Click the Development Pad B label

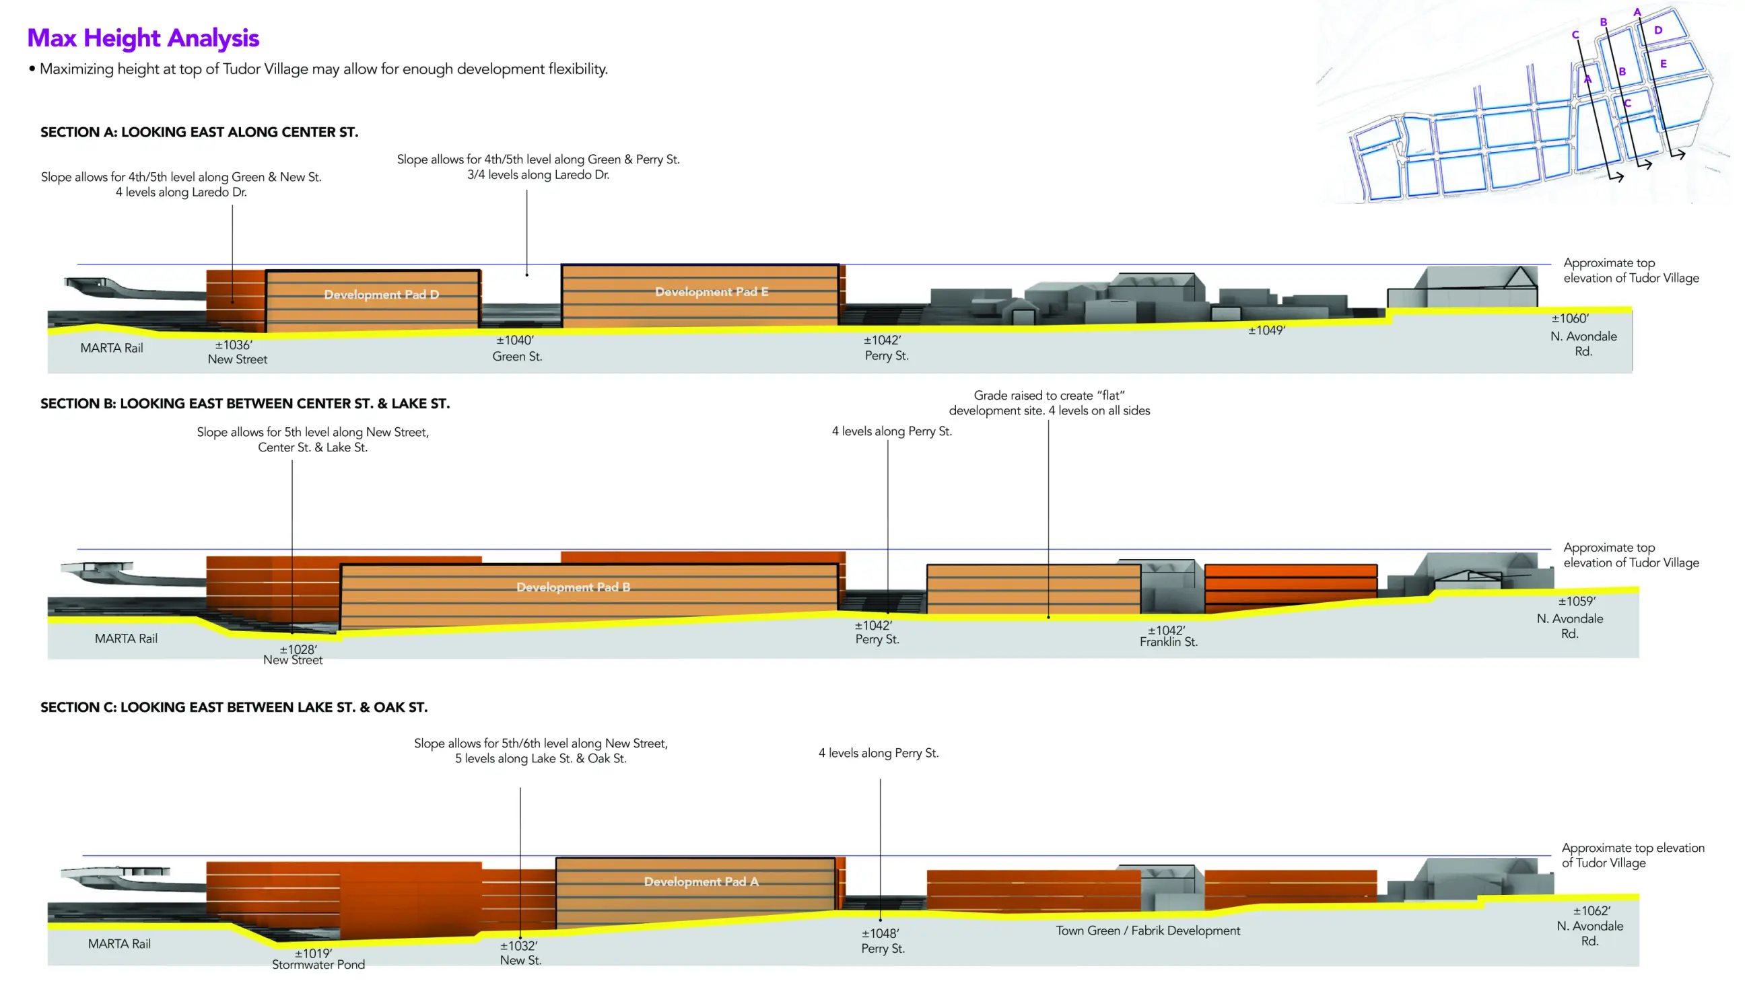pos(573,587)
